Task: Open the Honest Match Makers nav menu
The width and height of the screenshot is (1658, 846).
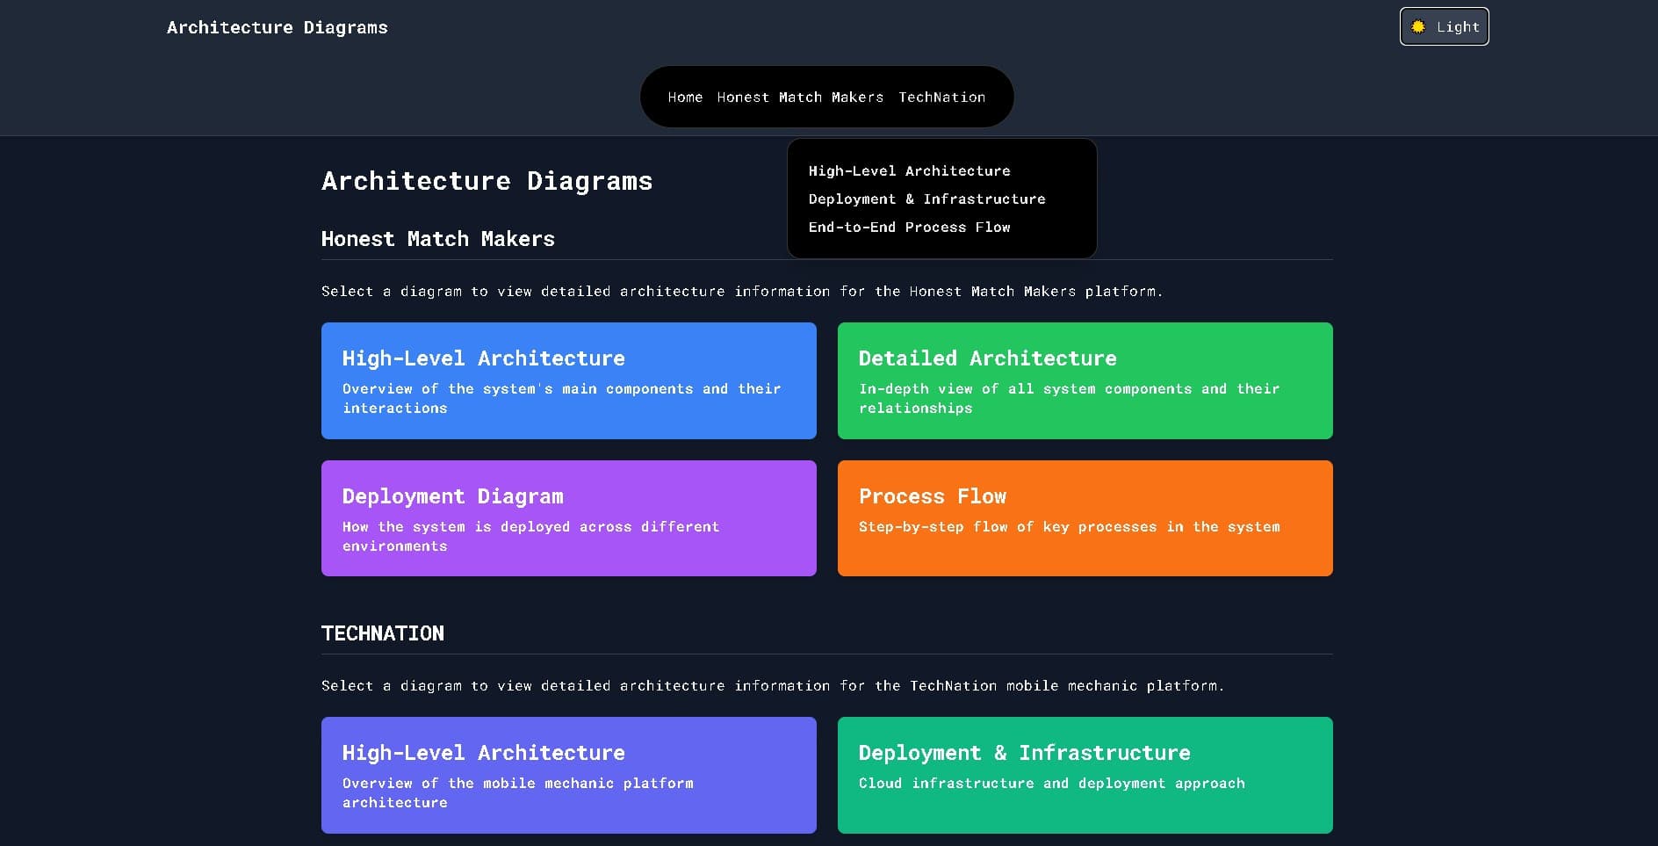Action: (x=800, y=97)
